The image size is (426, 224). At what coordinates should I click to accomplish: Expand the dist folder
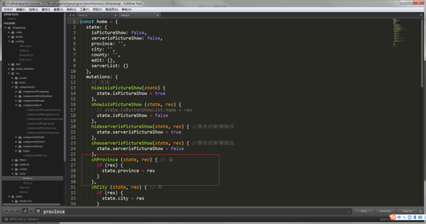(x=9, y=64)
